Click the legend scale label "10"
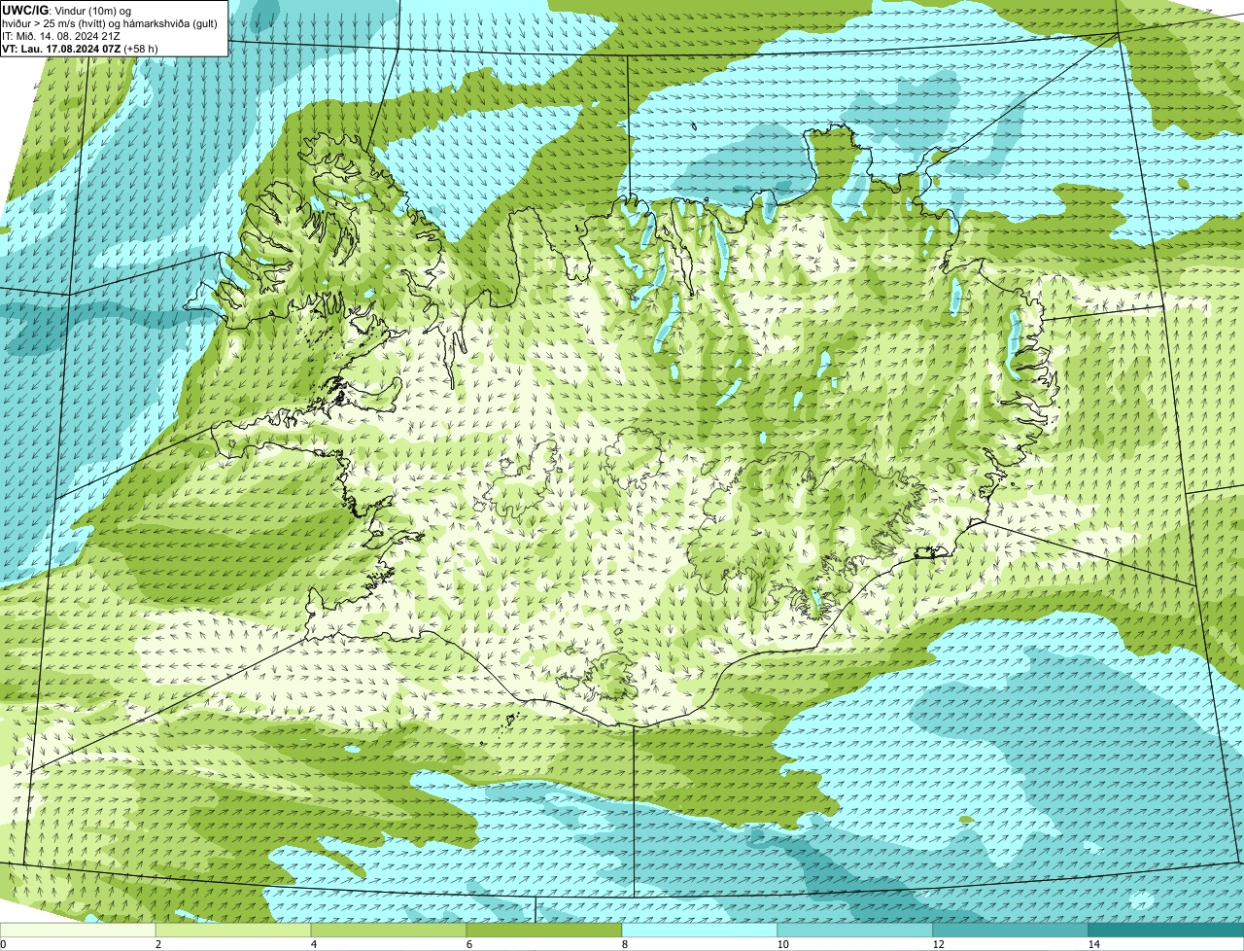Viewport: 1244px width, 951px height. tap(782, 944)
